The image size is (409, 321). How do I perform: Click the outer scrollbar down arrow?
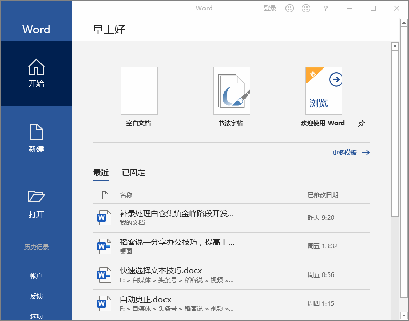(404, 316)
